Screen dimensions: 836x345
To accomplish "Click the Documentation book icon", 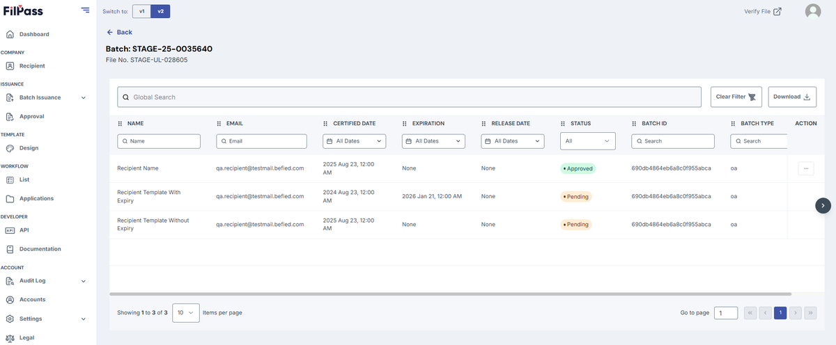I will point(10,249).
